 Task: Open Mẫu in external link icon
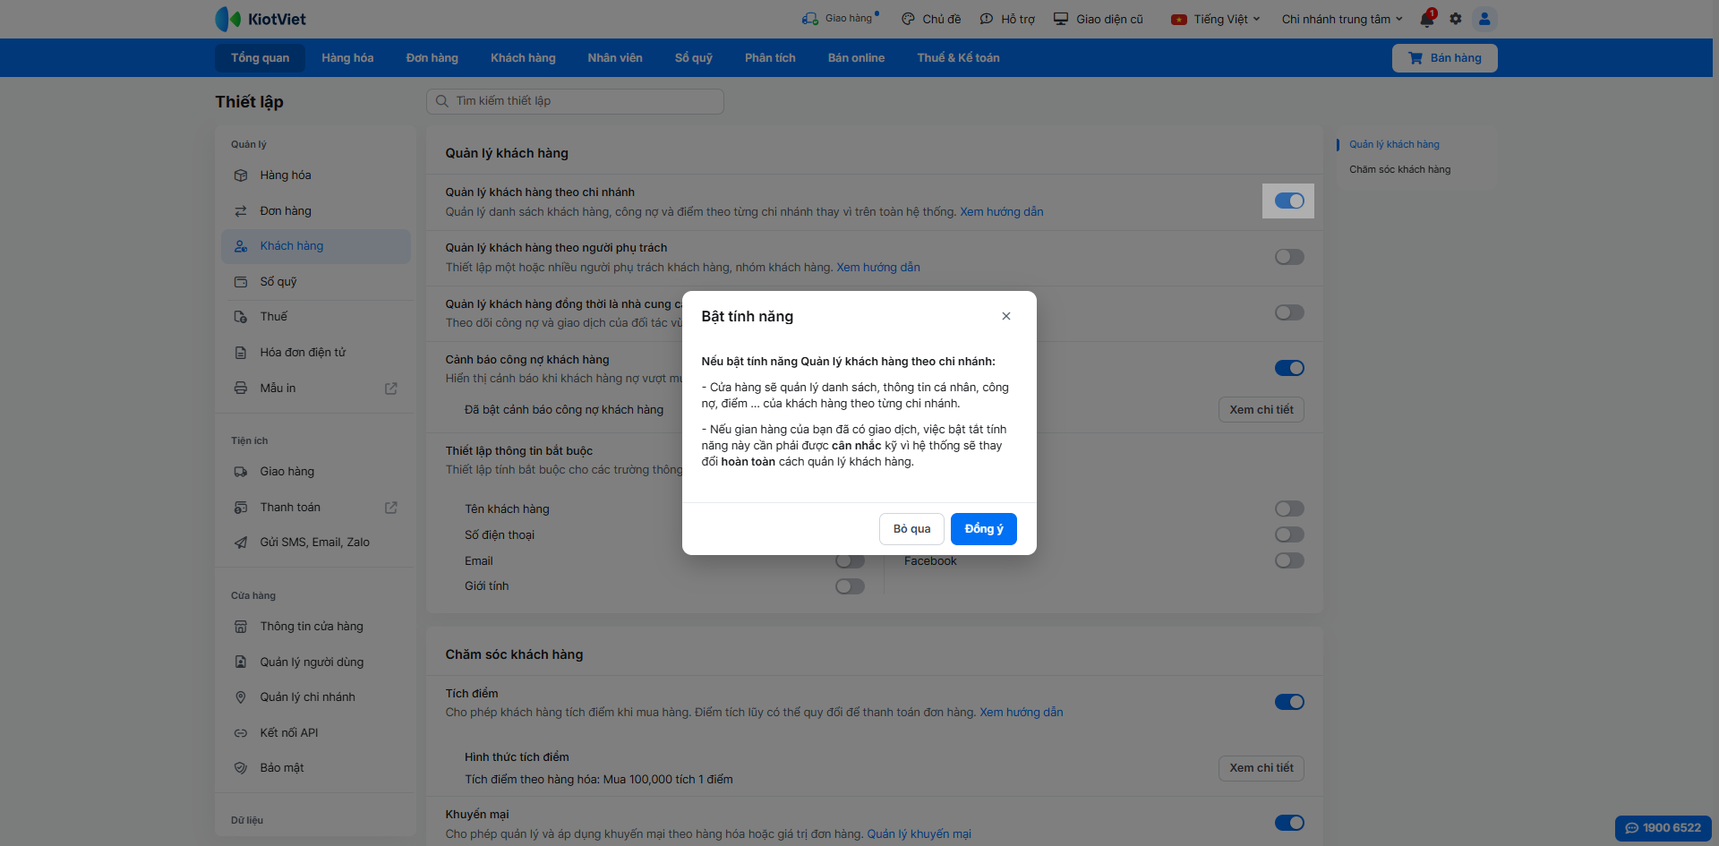pyautogui.click(x=391, y=389)
